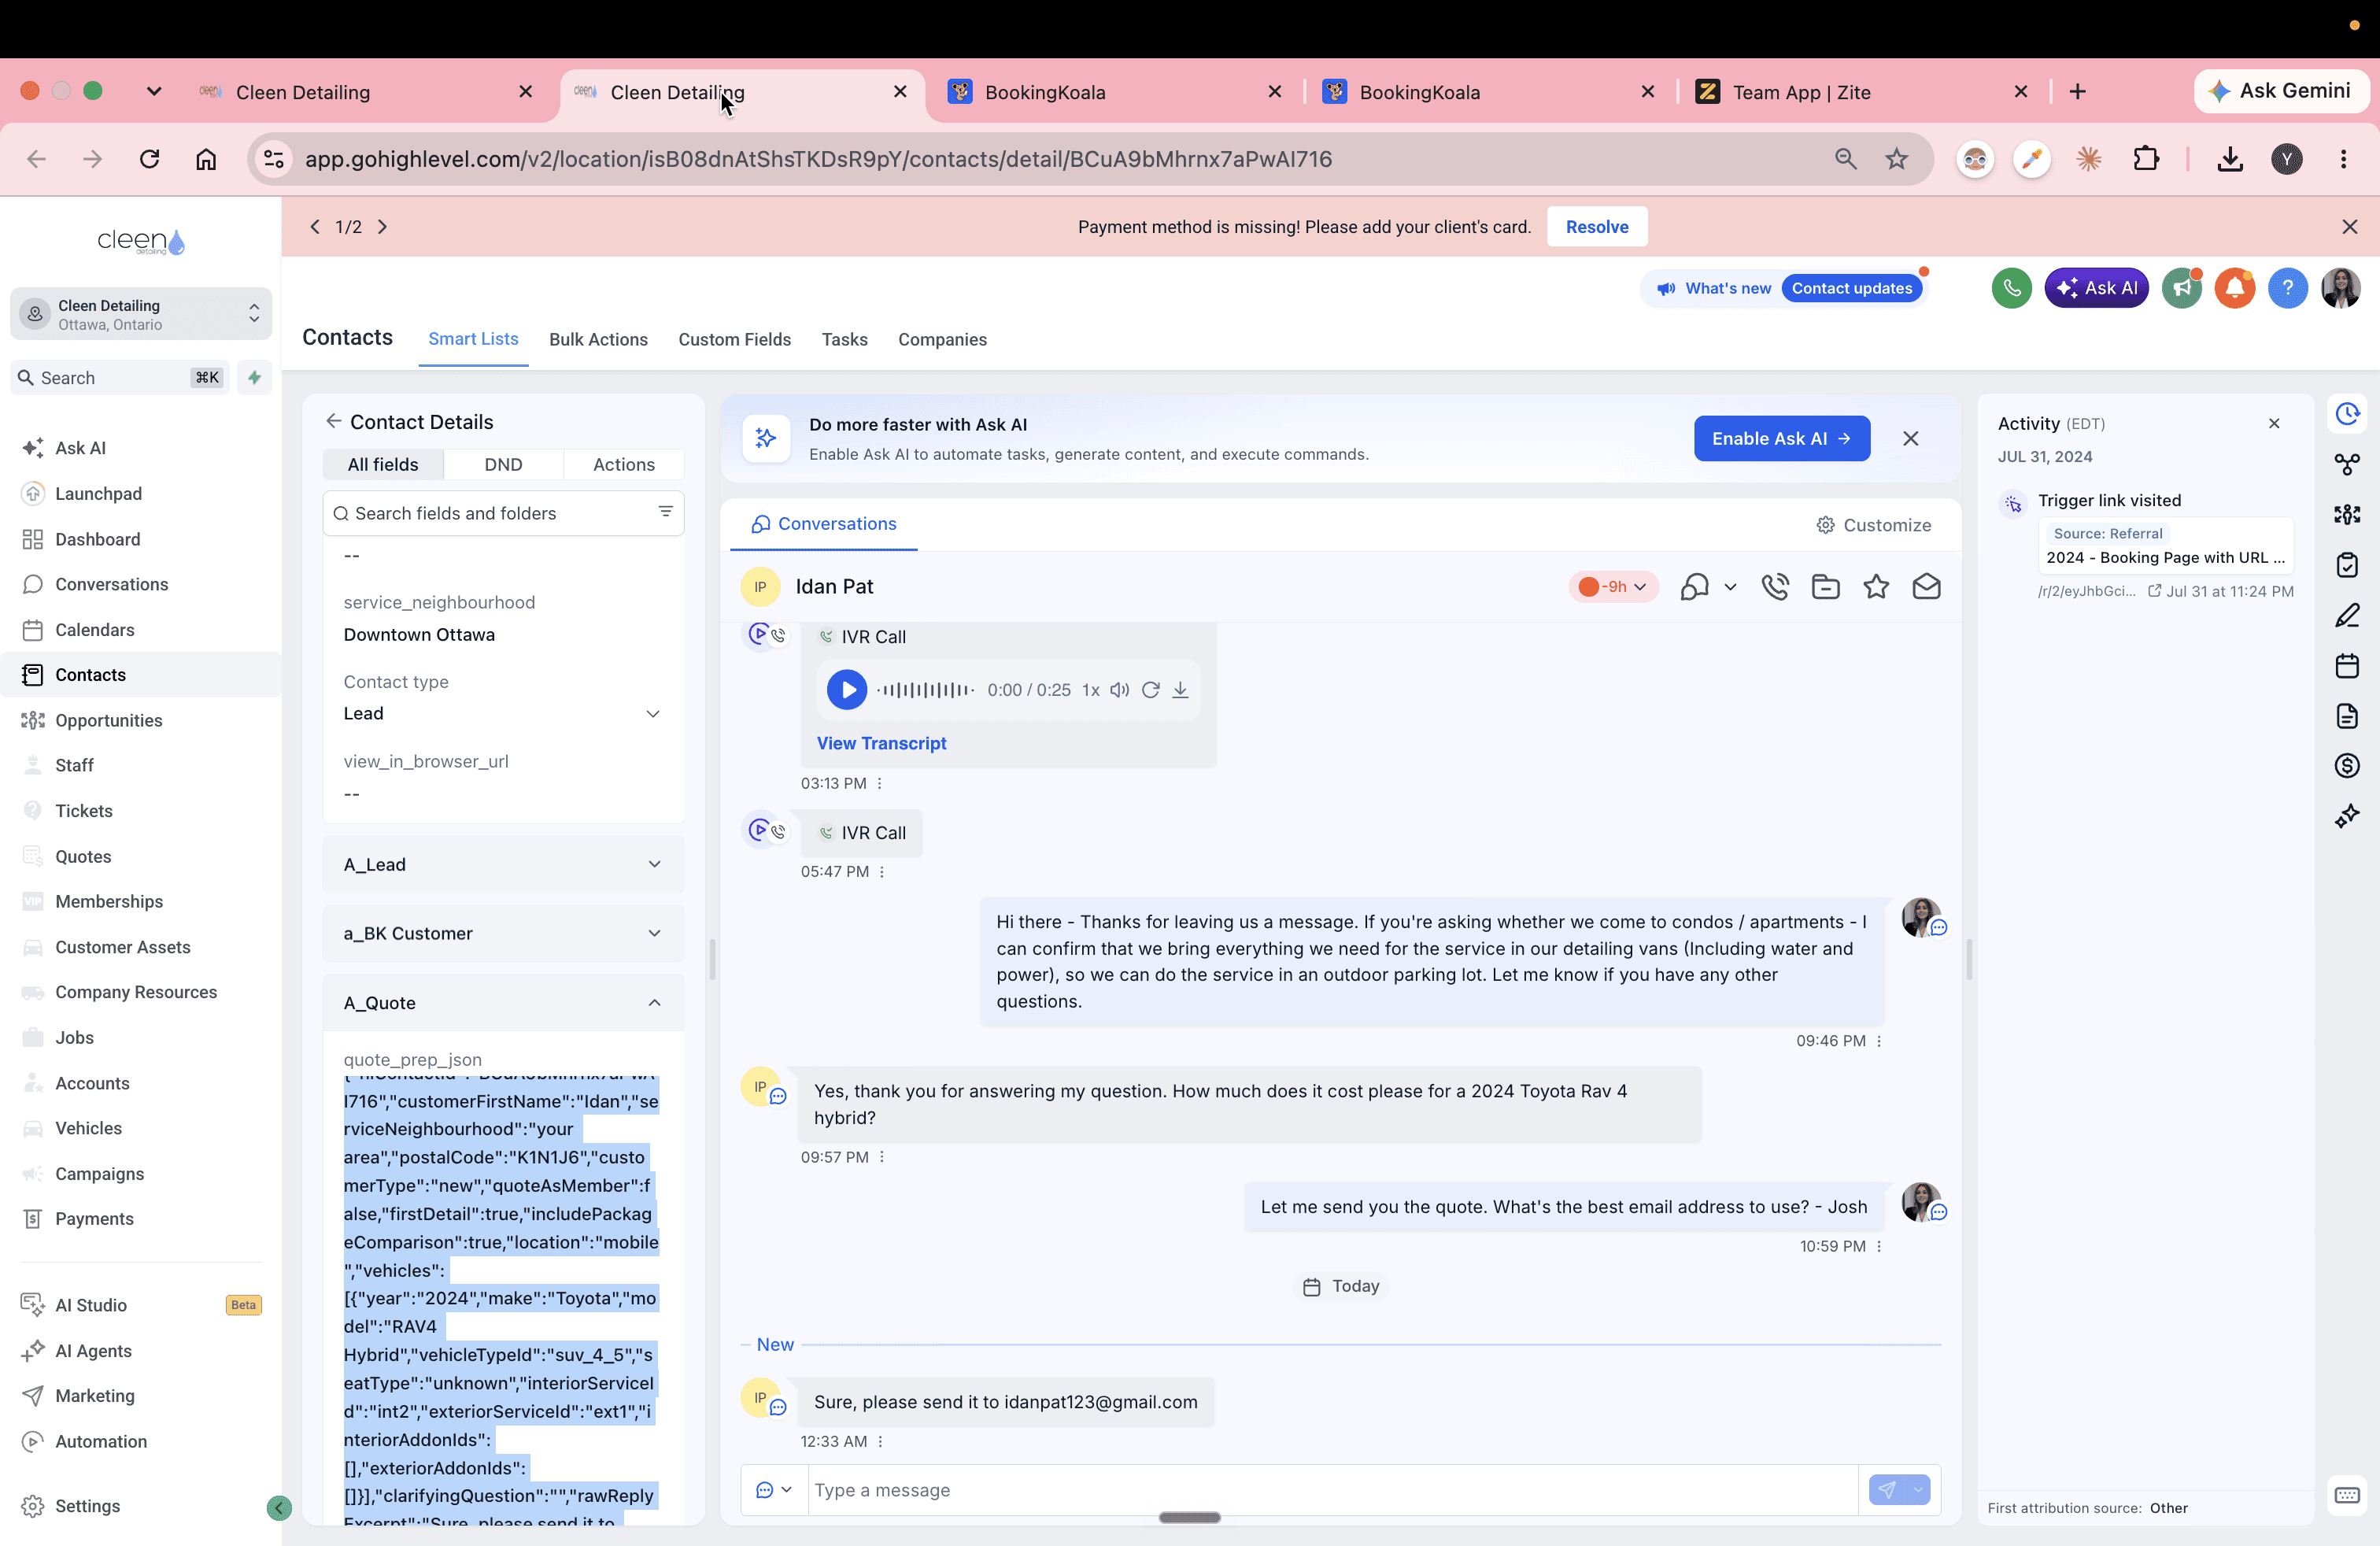
Task: Switch to the Tasks tab
Action: [844, 340]
